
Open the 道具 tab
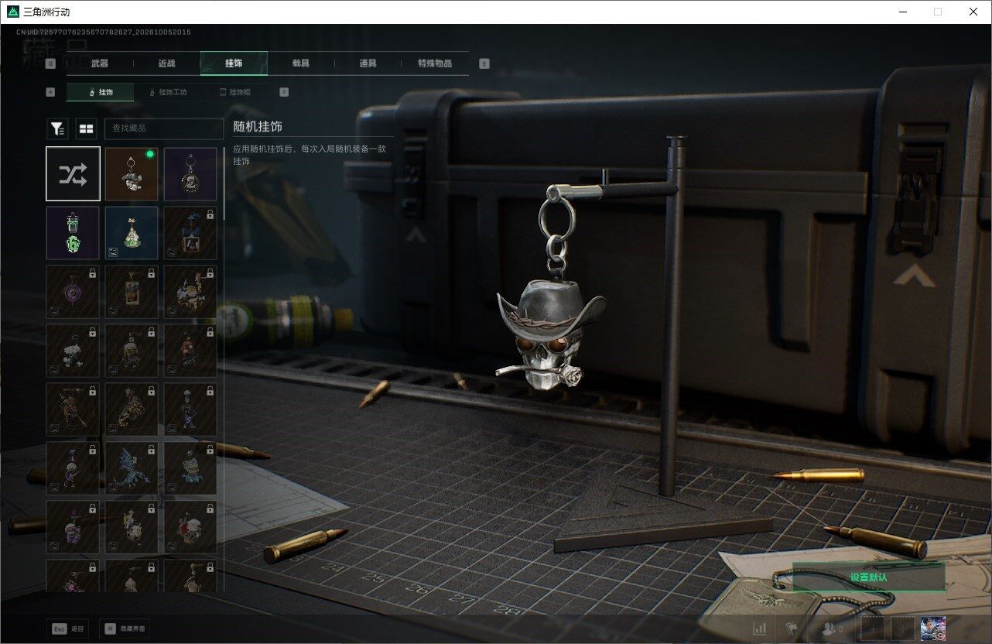point(368,63)
